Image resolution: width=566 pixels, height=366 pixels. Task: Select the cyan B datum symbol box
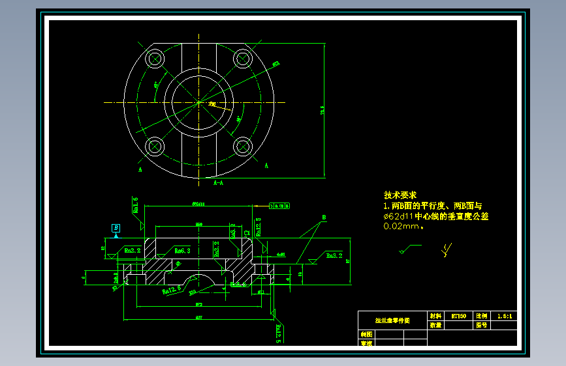point(116,228)
